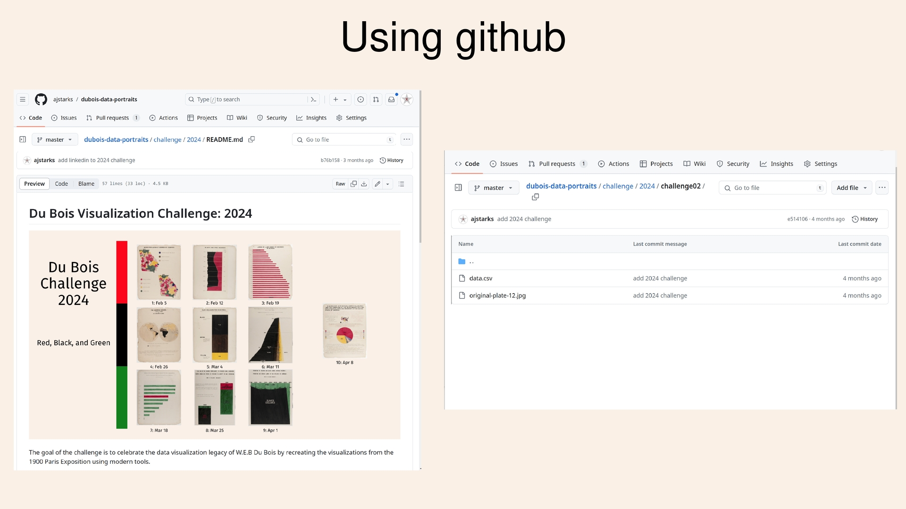This screenshot has height=509, width=906.
Task: Copy challenge02 path icon
Action: click(535, 197)
